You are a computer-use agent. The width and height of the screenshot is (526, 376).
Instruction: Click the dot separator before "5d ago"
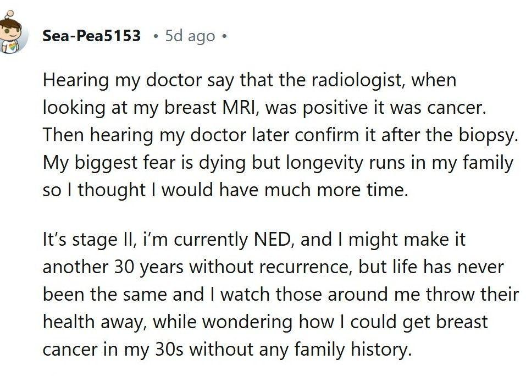tap(156, 37)
